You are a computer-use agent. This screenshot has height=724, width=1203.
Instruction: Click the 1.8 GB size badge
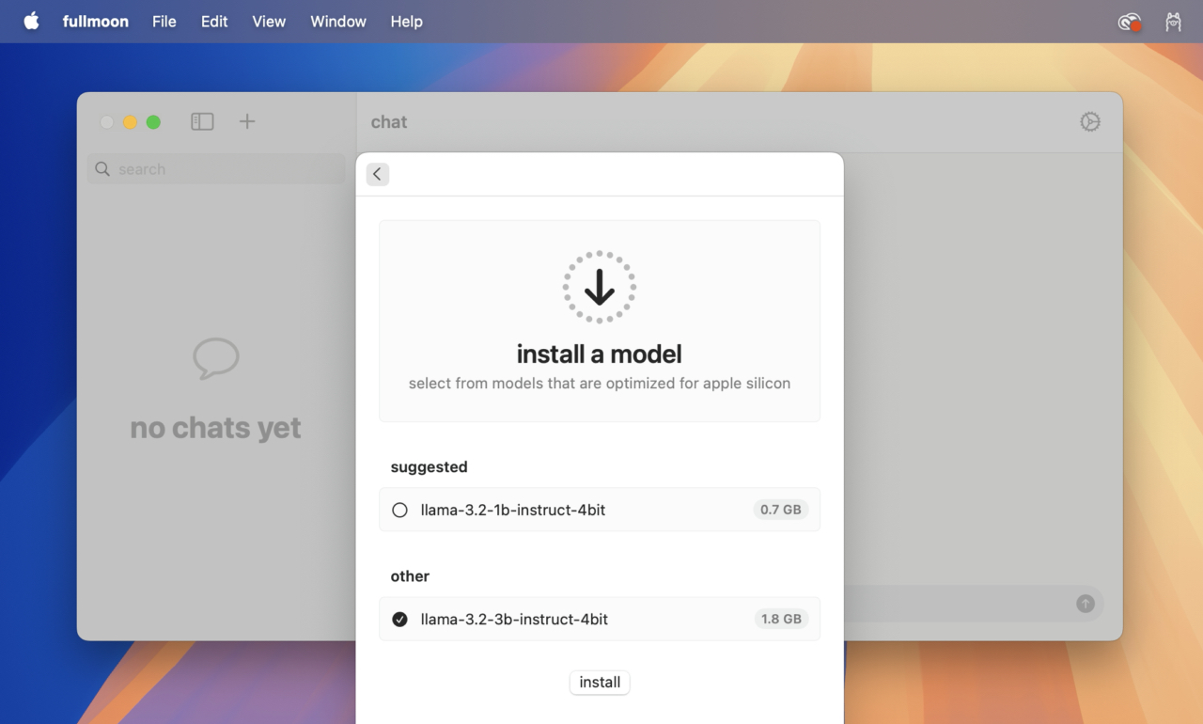781,619
